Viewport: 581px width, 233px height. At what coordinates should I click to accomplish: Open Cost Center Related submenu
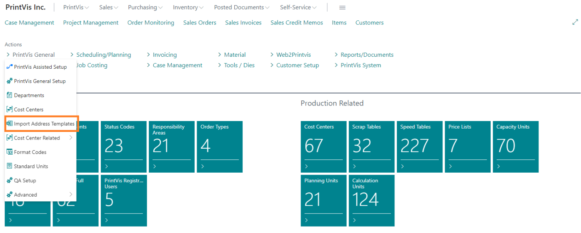click(41, 138)
